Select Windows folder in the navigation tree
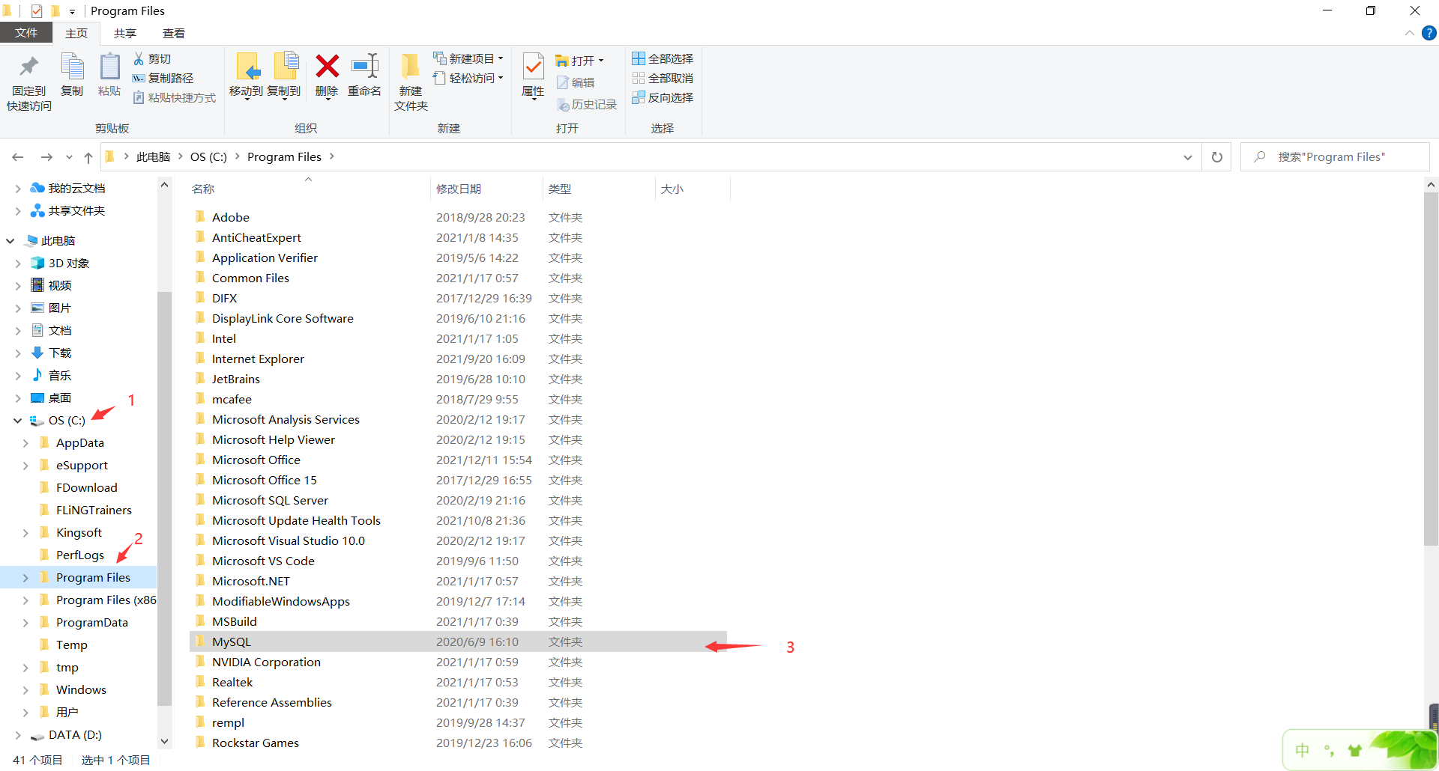Screen dimensions: 1439x771 (81, 690)
